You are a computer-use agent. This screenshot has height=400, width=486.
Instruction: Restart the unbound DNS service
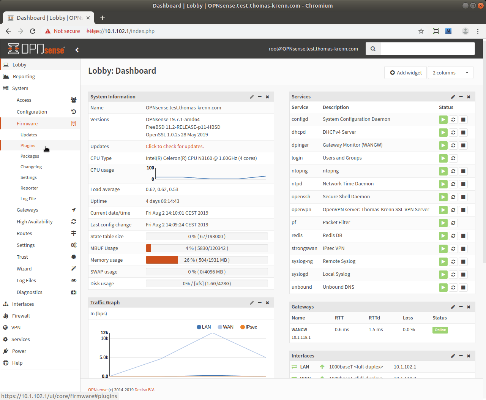click(453, 288)
